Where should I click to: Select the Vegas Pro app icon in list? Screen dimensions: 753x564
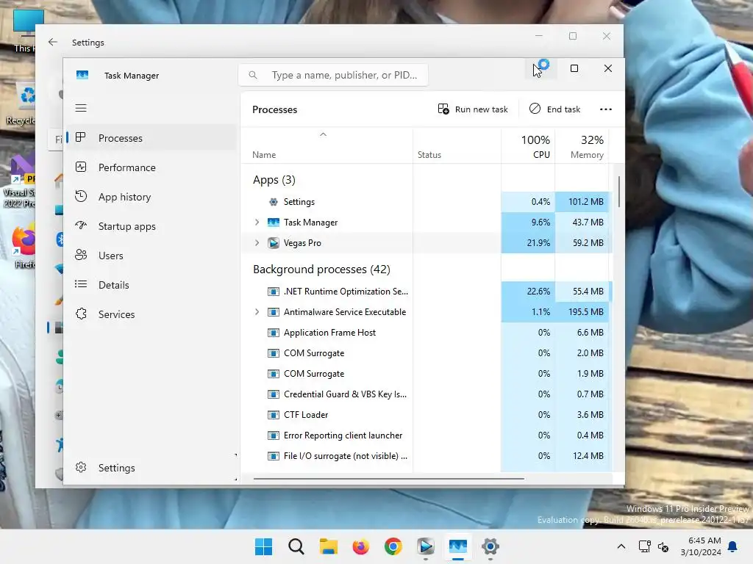click(x=274, y=243)
